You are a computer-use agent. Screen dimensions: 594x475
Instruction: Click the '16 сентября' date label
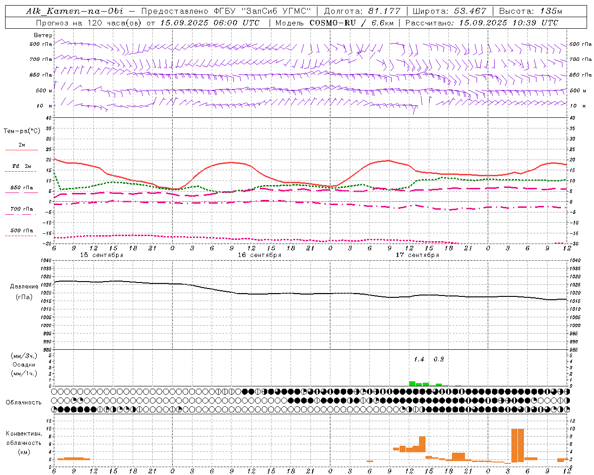259,255
